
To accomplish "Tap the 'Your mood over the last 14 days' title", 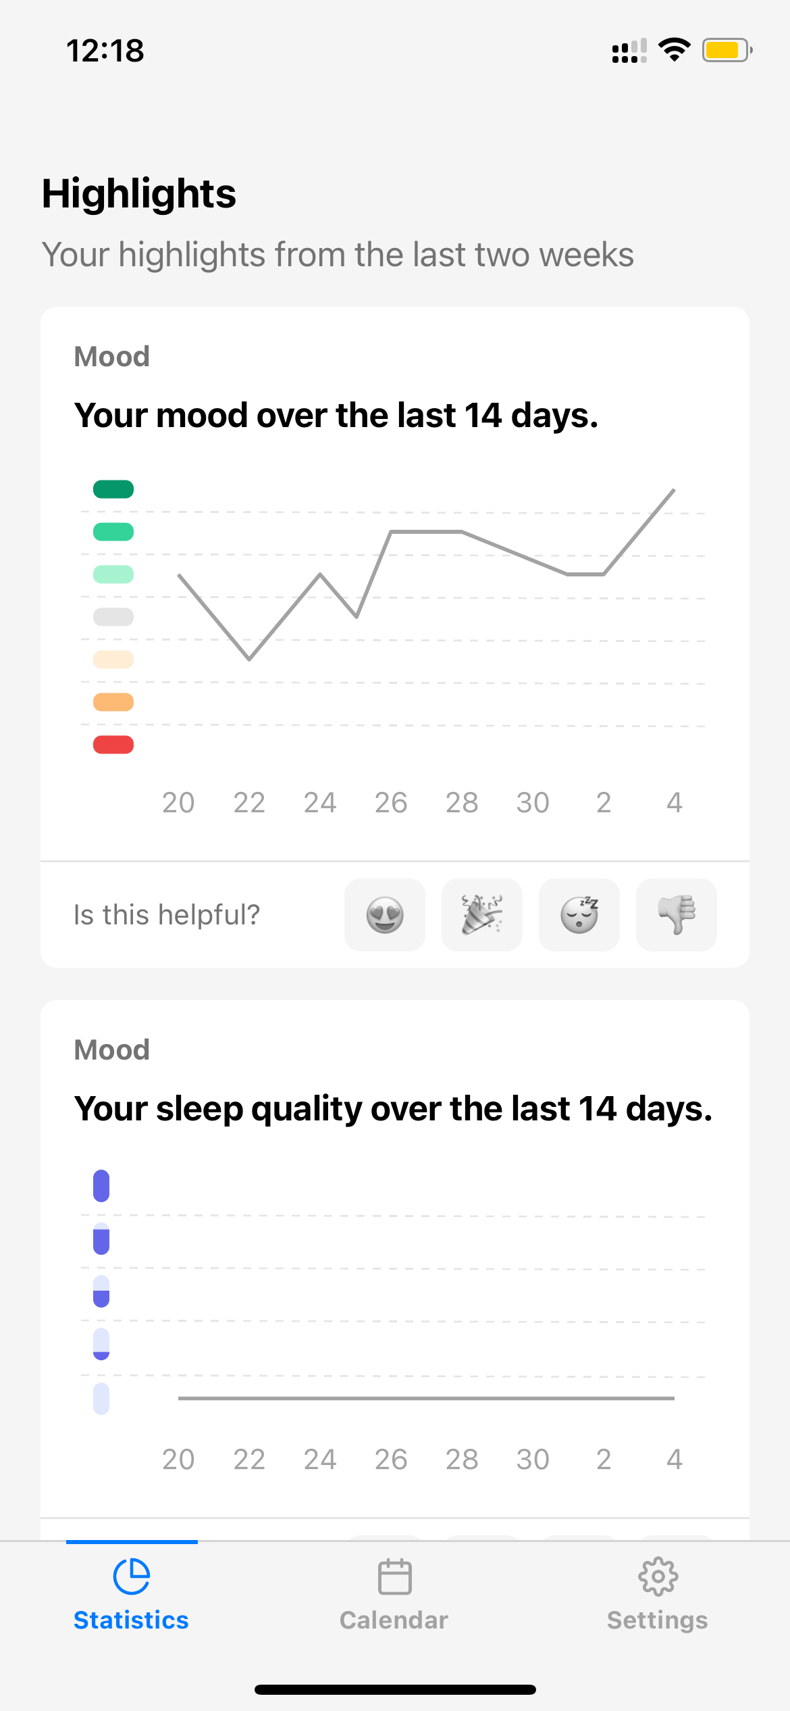I will 336,415.
